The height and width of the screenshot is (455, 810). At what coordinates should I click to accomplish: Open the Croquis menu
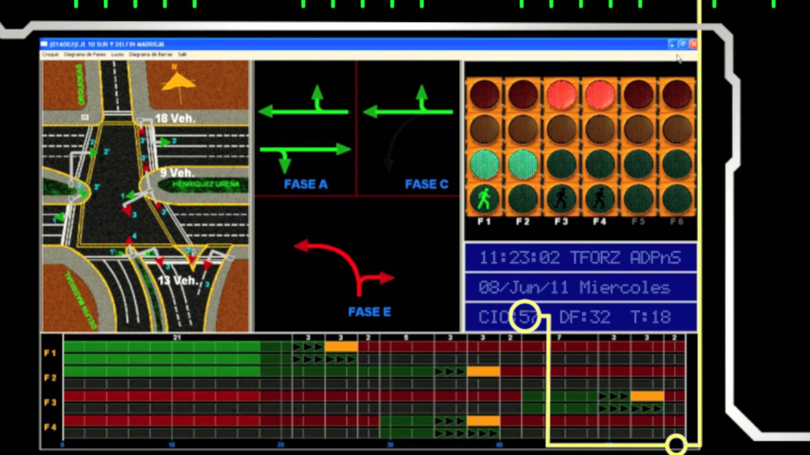point(50,54)
